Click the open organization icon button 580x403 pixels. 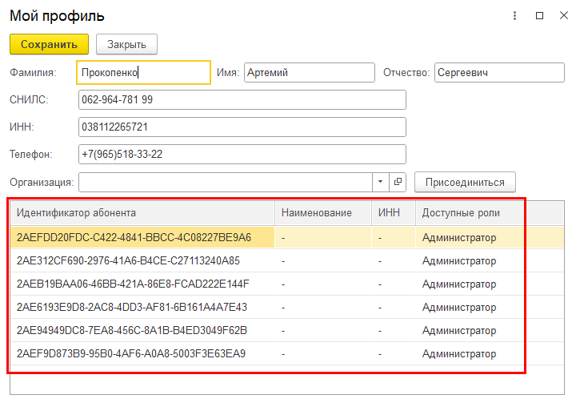(398, 182)
